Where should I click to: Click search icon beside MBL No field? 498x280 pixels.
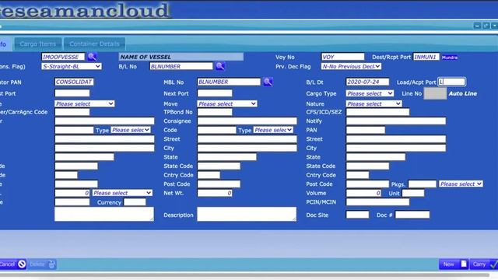tap(268, 82)
